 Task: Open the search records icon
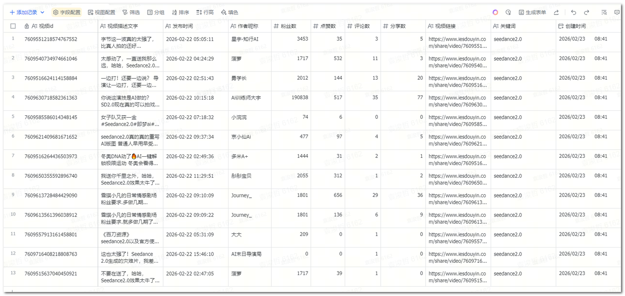(604, 12)
